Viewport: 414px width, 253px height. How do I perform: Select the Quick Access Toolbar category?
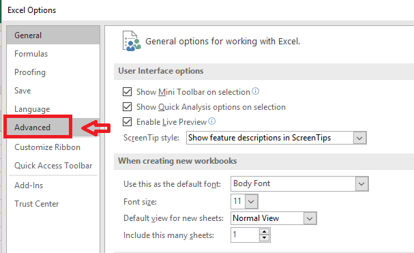coord(53,166)
